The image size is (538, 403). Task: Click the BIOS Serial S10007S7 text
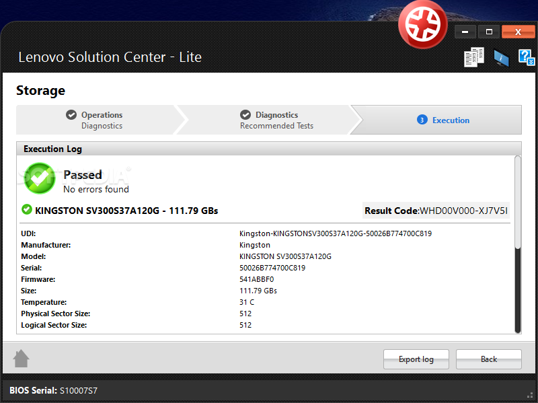click(x=54, y=391)
